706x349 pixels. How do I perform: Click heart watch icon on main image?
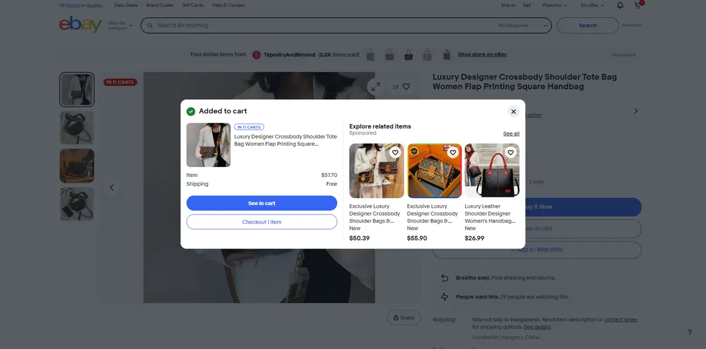pos(406,87)
